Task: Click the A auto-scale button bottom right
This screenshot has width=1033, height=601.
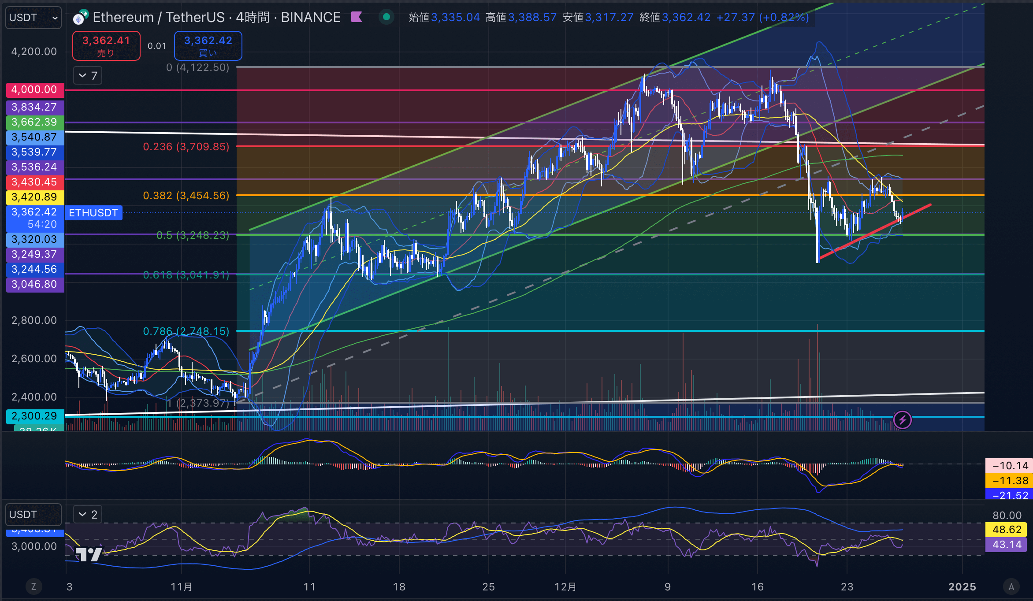Action: [x=1011, y=586]
